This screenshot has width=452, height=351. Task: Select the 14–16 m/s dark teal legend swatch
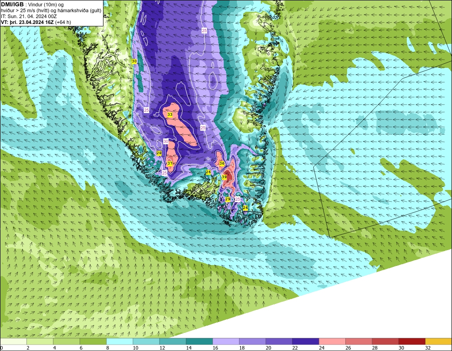click(x=199, y=342)
